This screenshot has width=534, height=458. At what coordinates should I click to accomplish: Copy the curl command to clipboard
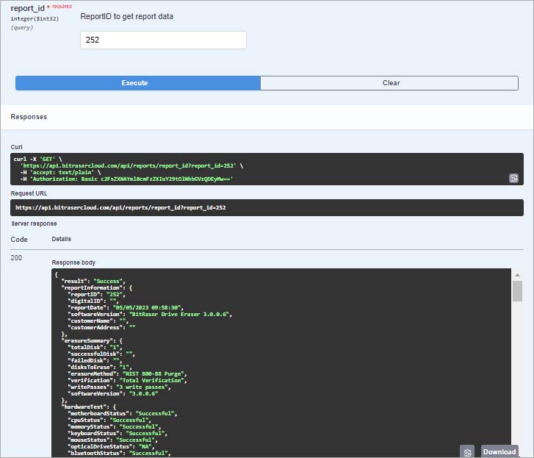coord(513,178)
